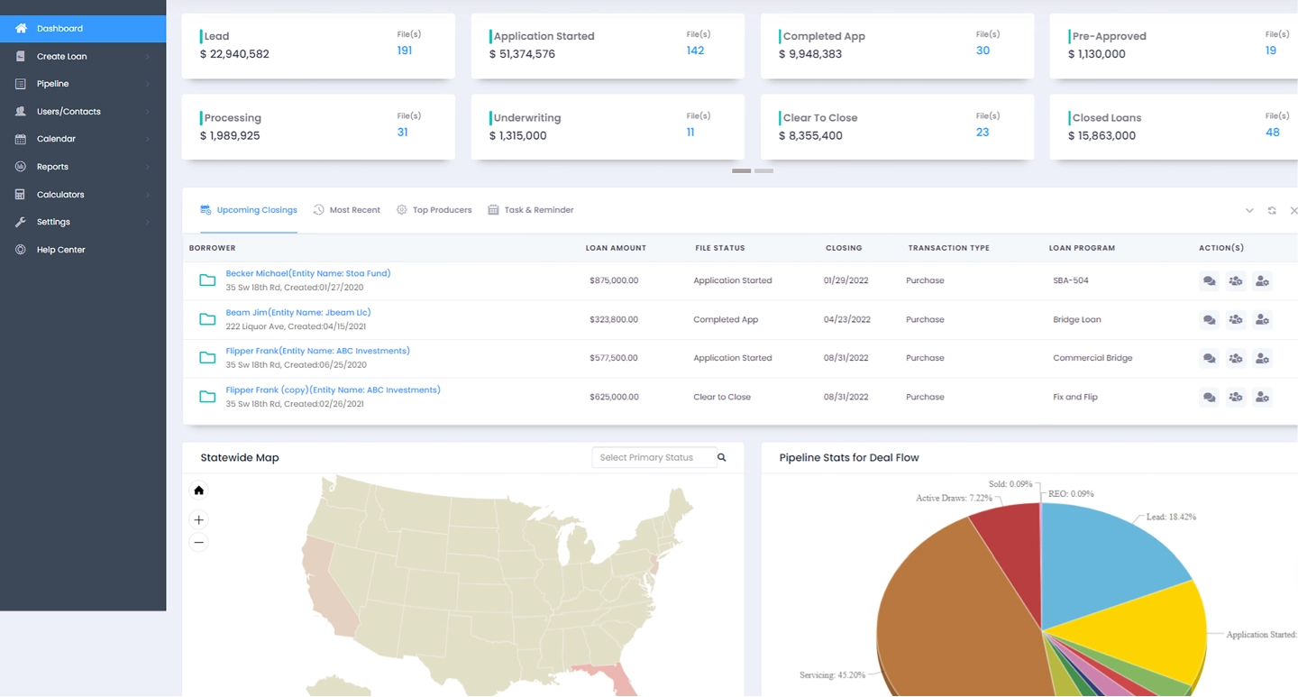
Task: Click the green folder icon beside Becker Michael
Action: (206, 280)
